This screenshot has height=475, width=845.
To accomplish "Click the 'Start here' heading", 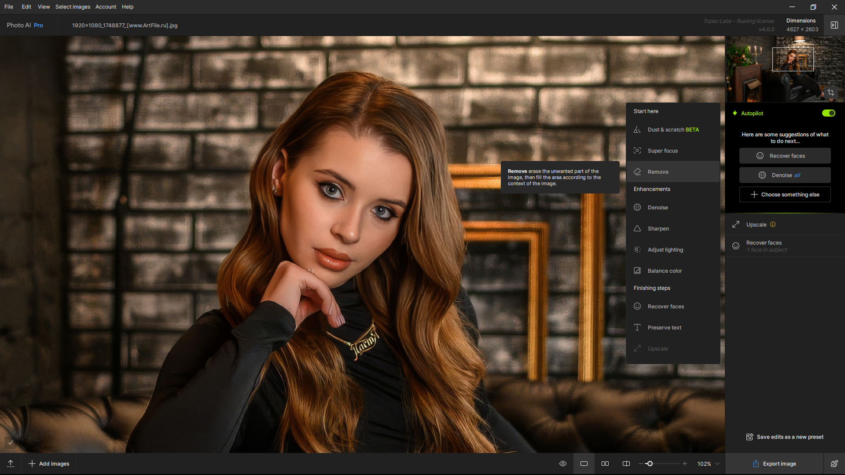I will (x=646, y=111).
